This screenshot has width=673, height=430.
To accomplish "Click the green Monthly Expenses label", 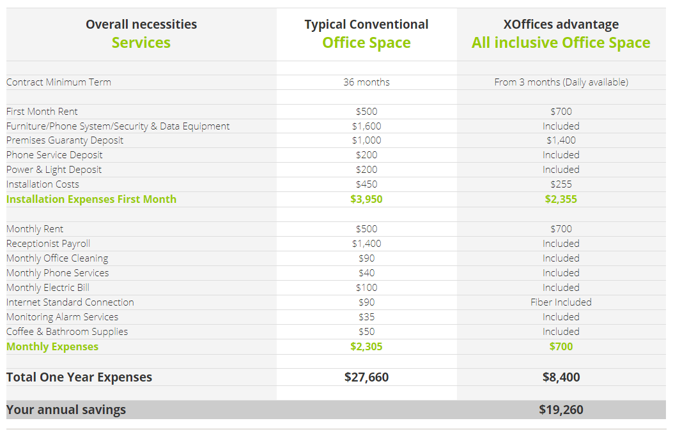I will pyautogui.click(x=52, y=346).
